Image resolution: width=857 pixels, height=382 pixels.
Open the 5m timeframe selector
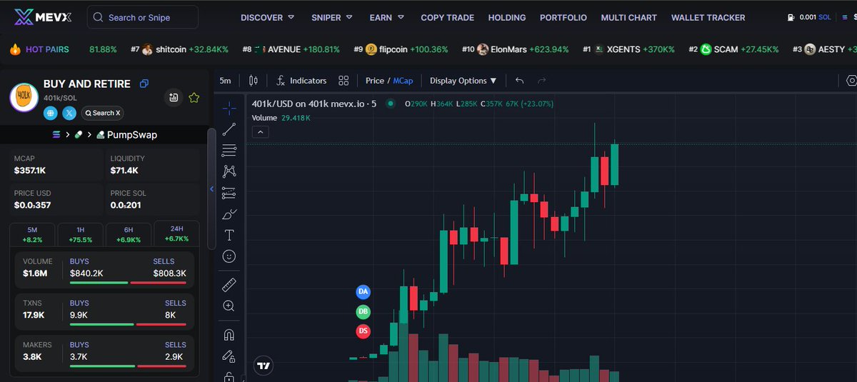click(x=225, y=81)
